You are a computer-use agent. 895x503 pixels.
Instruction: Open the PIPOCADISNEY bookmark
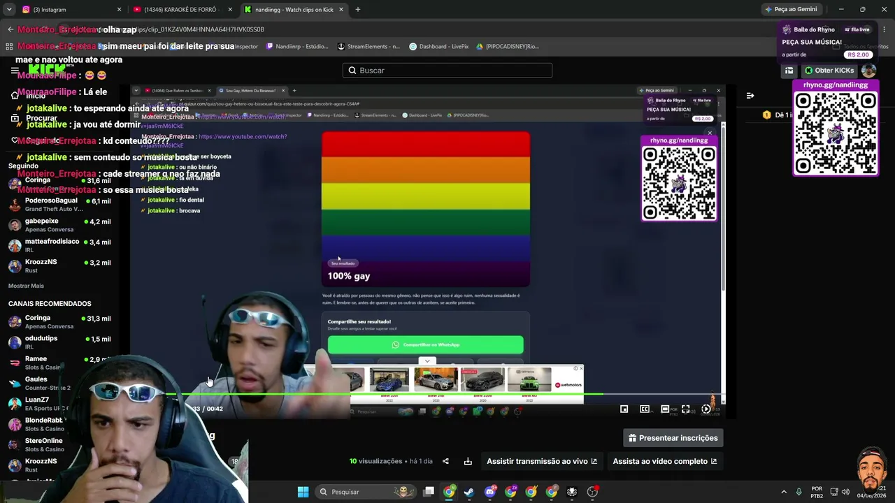(508, 46)
